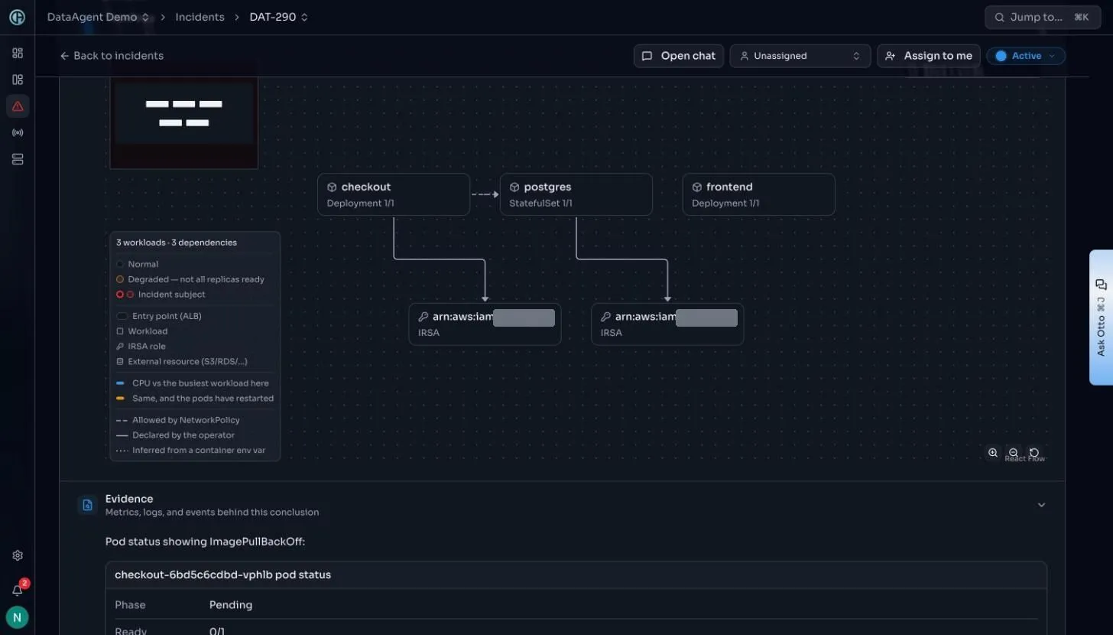
Task: Click the 'Pending' phase value
Action: 231,604
